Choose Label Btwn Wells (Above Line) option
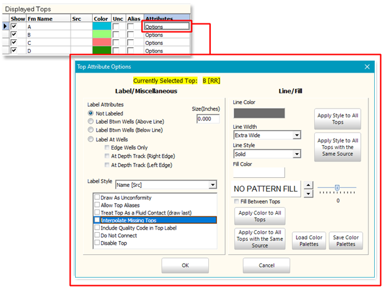 (91, 121)
